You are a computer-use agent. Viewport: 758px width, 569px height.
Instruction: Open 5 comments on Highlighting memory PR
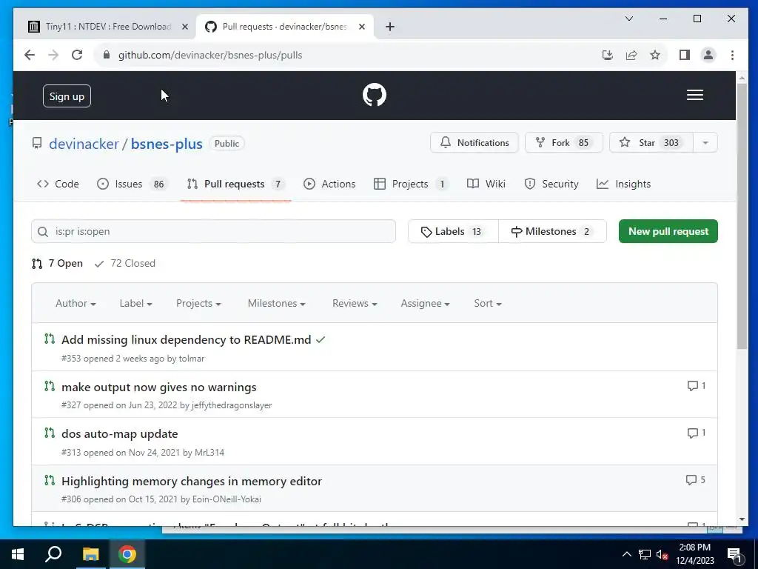696,479
